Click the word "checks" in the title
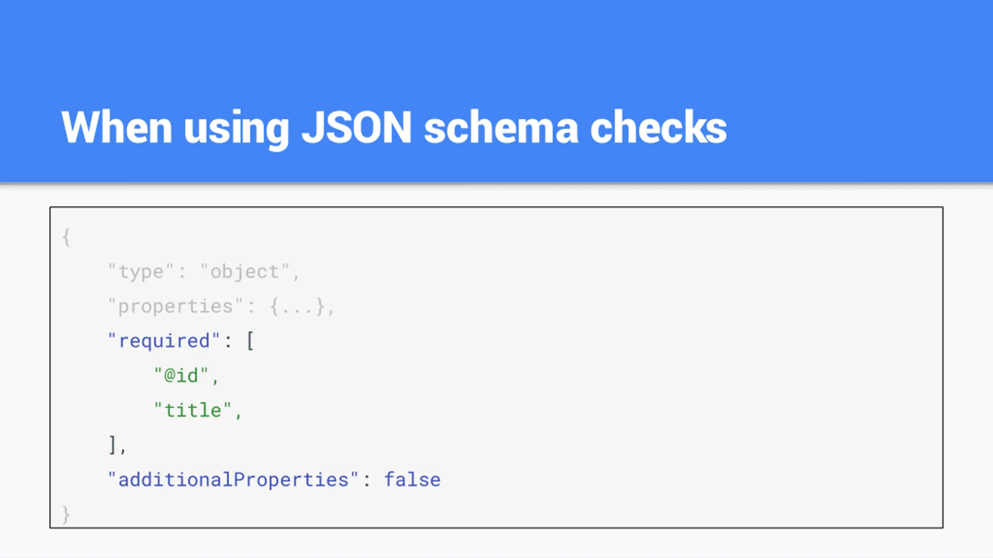This screenshot has width=993, height=558. [x=658, y=127]
